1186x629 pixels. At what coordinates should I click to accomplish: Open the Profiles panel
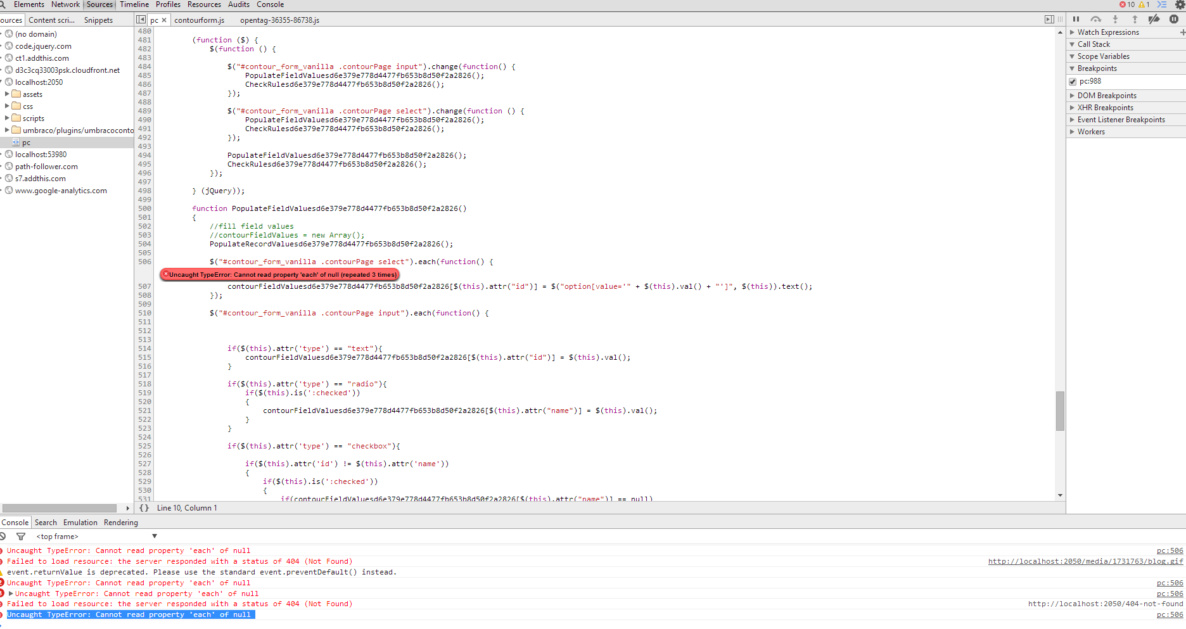[x=168, y=4]
